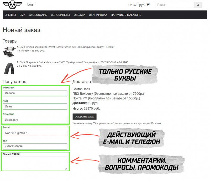Screen dimensions: 210x181
Task: Grab the comment box resize handle
Action: (x=66, y=169)
